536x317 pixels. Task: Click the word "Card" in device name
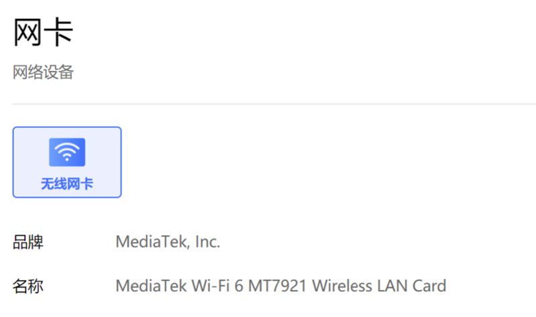[429, 286]
